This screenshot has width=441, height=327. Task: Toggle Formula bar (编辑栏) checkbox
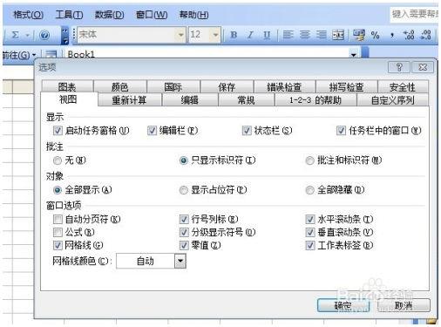tap(152, 131)
